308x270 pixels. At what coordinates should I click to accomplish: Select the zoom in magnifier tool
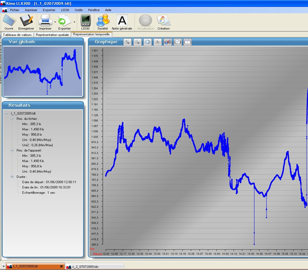[x=127, y=42]
